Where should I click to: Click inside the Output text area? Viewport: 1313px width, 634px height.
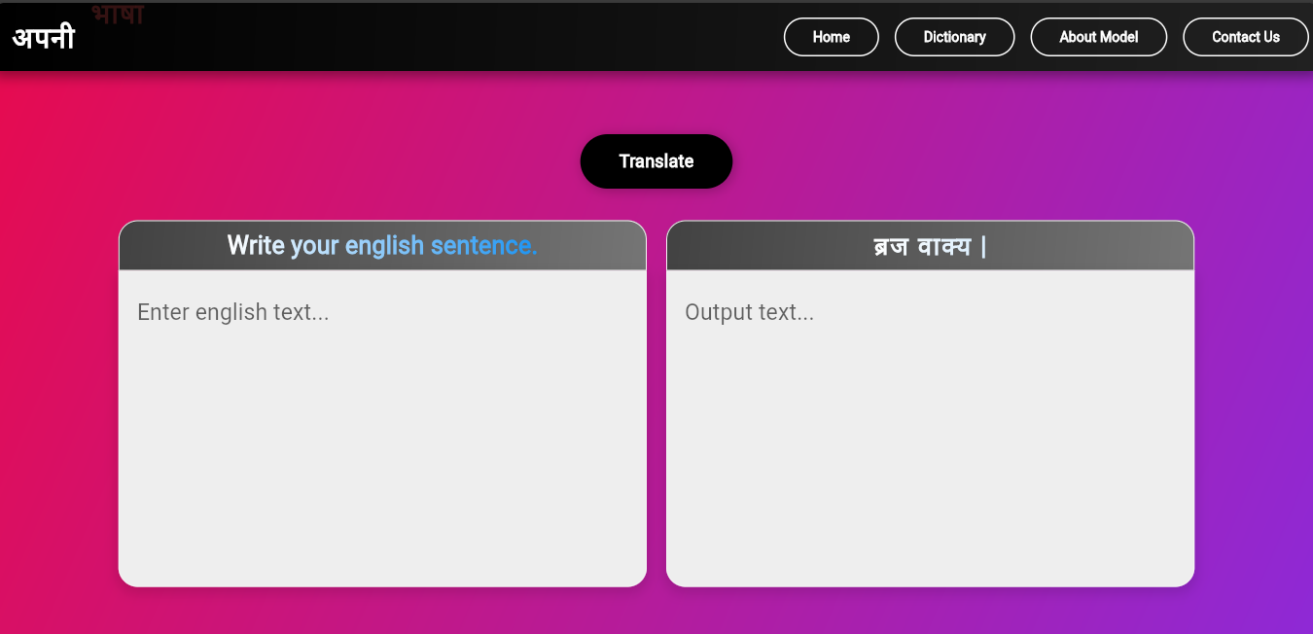tap(931, 428)
